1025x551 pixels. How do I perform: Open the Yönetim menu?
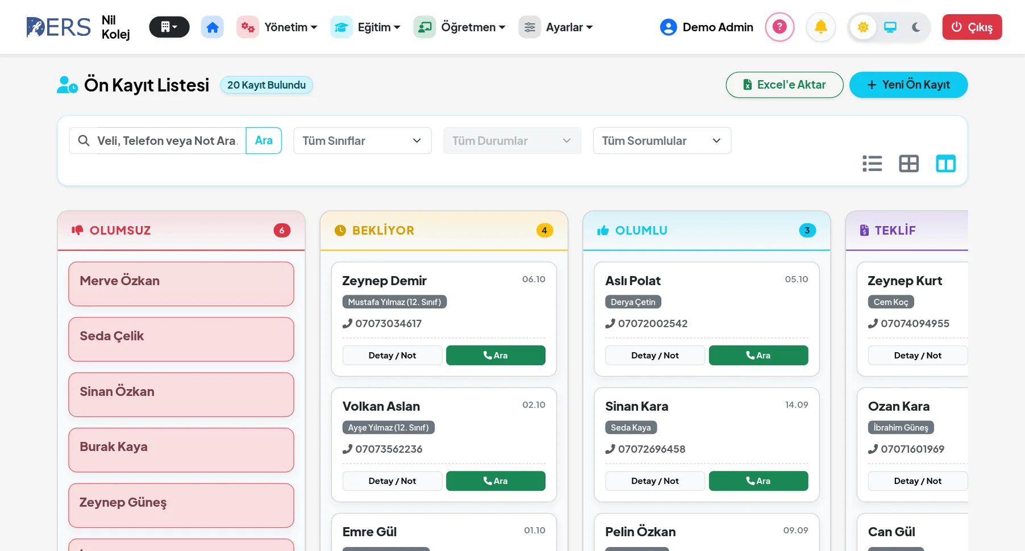click(277, 27)
